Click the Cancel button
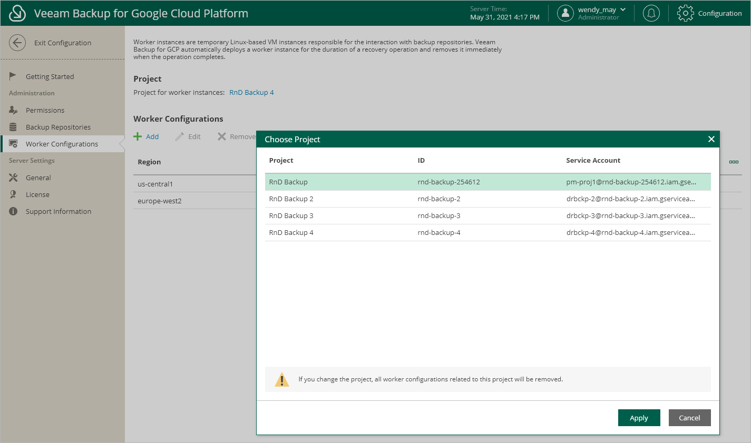The height and width of the screenshot is (443, 751). coord(689,418)
